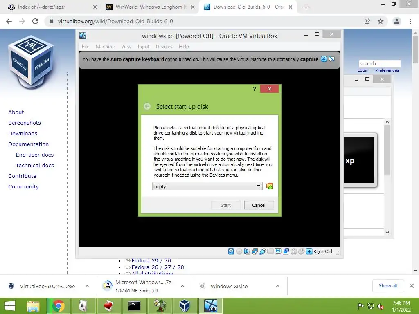
Task: Click the shared folders status icon
Action: [x=270, y=251]
